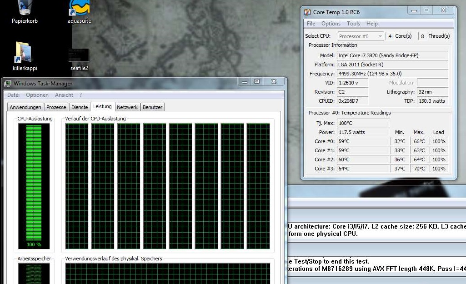Click the Revision value C2

(352, 92)
